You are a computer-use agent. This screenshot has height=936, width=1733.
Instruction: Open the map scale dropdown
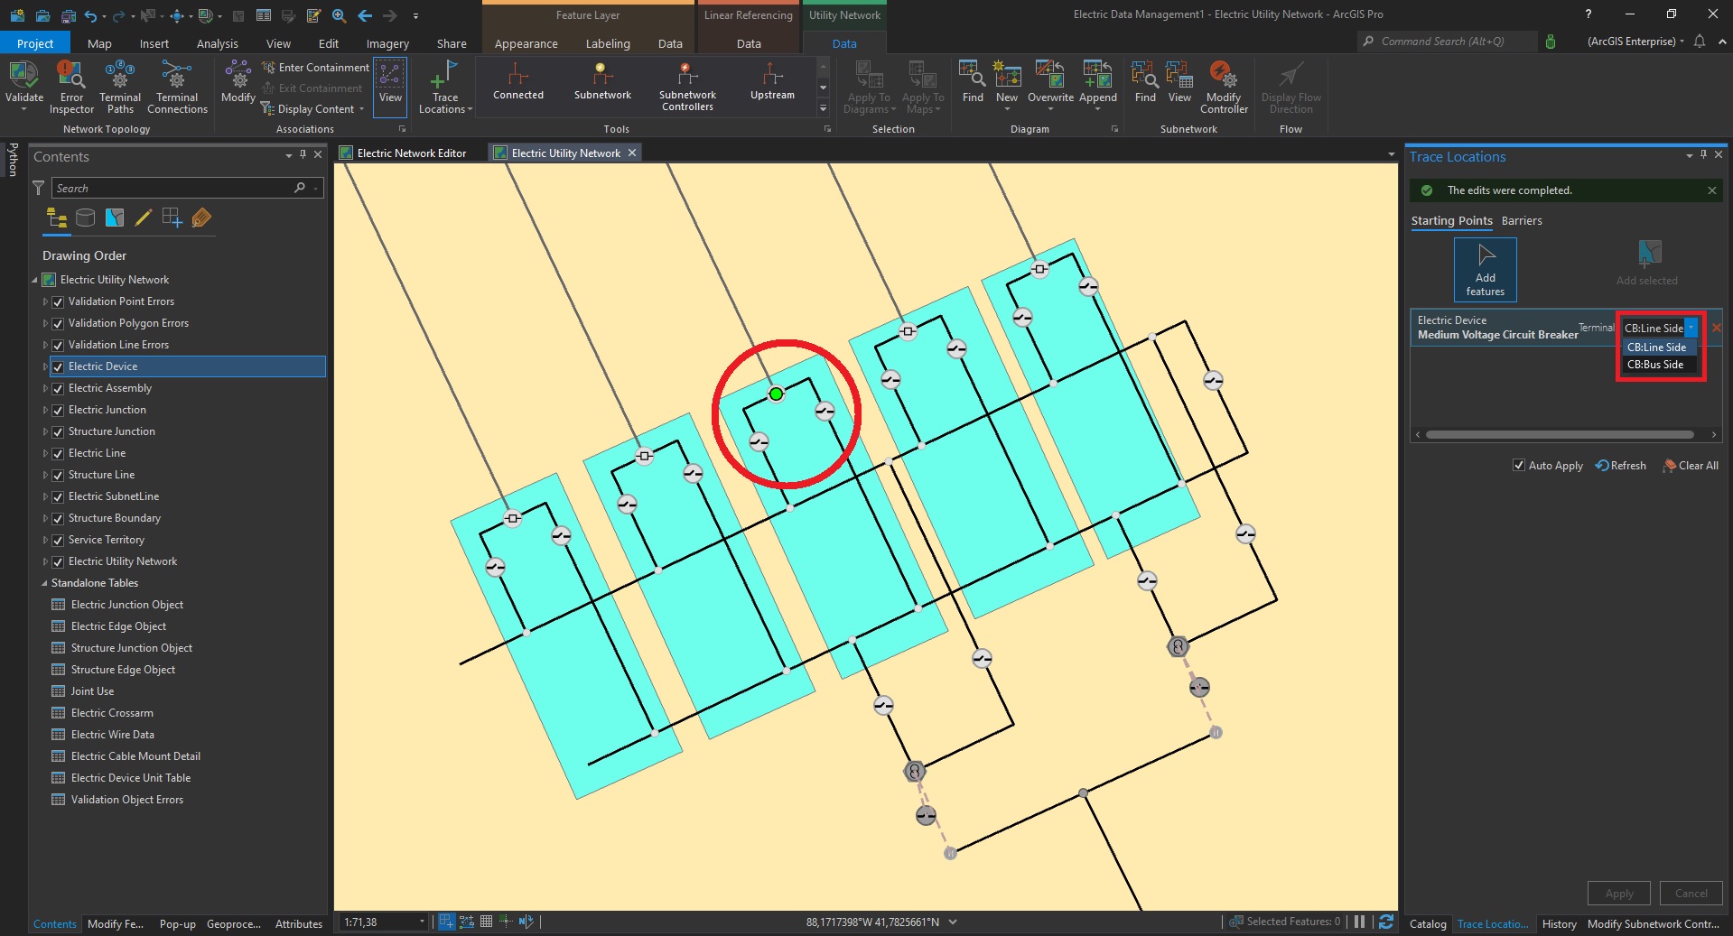[x=422, y=922]
